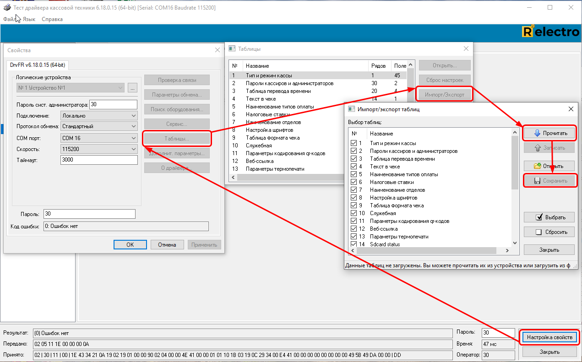Image resolution: width=582 pixels, height=362 pixels.
Task: Click the Выбрать checkmark button
Action: pyautogui.click(x=549, y=217)
